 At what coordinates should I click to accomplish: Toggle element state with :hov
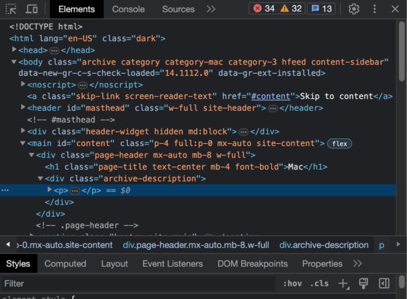(293, 283)
